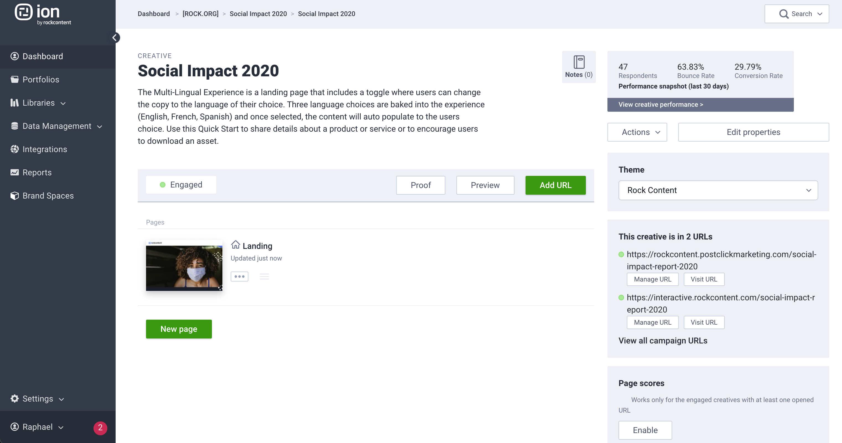The width and height of the screenshot is (842, 443).
Task: Go to Portfolios in the sidebar
Action: pyautogui.click(x=41, y=79)
